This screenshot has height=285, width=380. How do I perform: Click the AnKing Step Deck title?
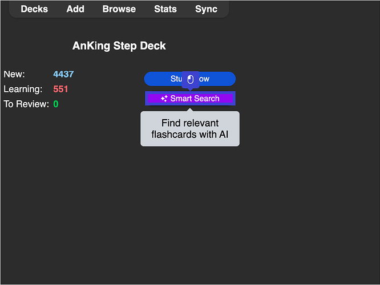(x=119, y=46)
